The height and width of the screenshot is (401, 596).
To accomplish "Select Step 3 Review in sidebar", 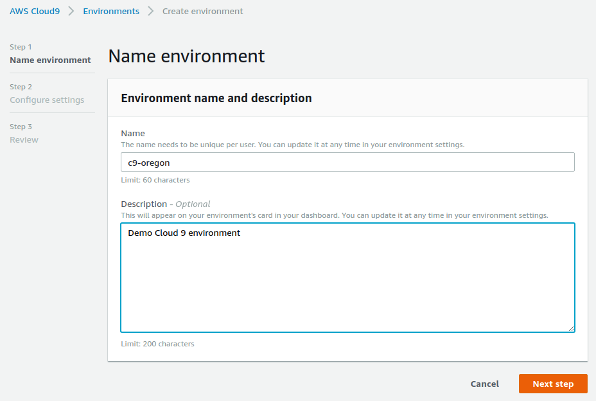I will pos(24,134).
